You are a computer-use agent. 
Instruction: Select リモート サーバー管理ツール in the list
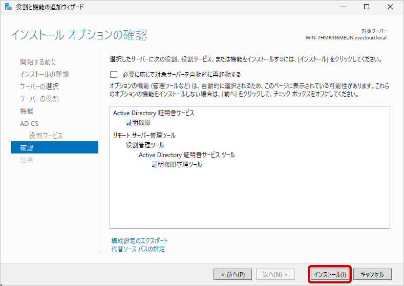(x=144, y=136)
